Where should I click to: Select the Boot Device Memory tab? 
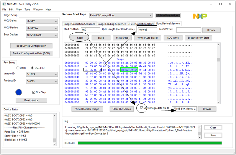point(168,24)
